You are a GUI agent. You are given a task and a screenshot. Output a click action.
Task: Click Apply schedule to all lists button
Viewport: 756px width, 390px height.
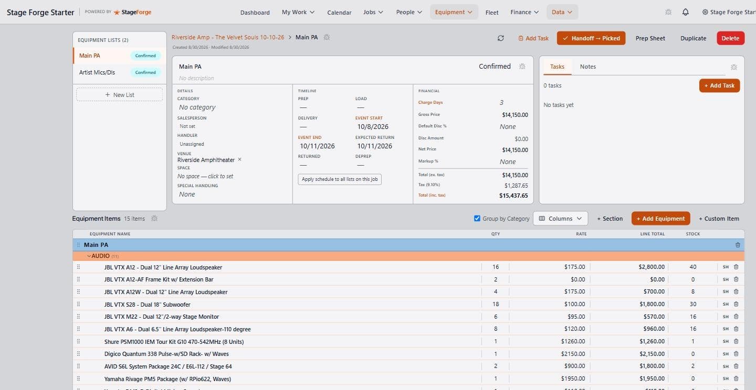[x=340, y=179]
